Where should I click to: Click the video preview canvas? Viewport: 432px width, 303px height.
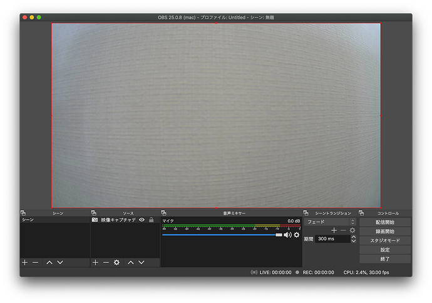[x=216, y=115]
